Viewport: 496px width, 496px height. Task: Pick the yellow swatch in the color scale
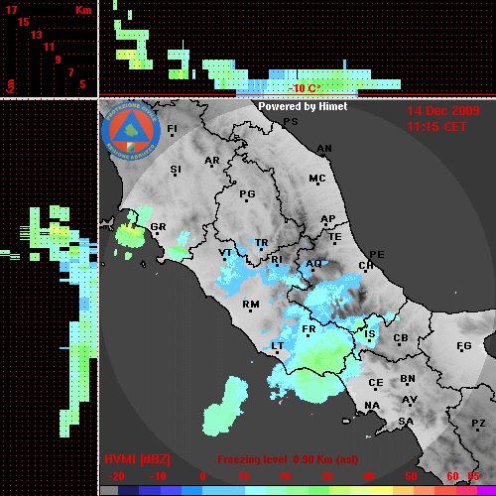pos(382,491)
